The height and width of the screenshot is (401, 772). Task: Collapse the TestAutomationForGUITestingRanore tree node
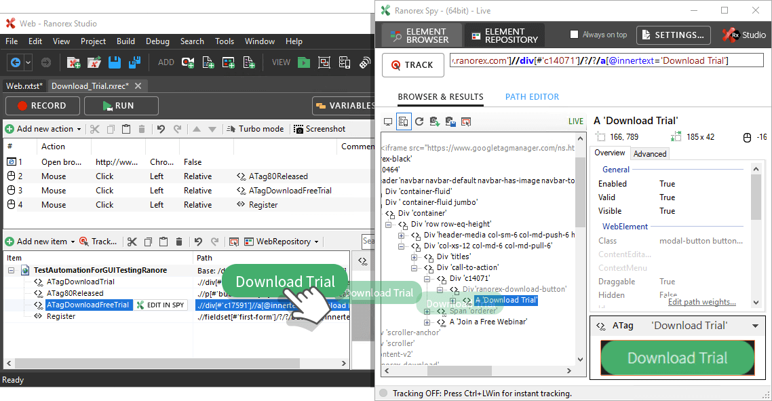11,271
